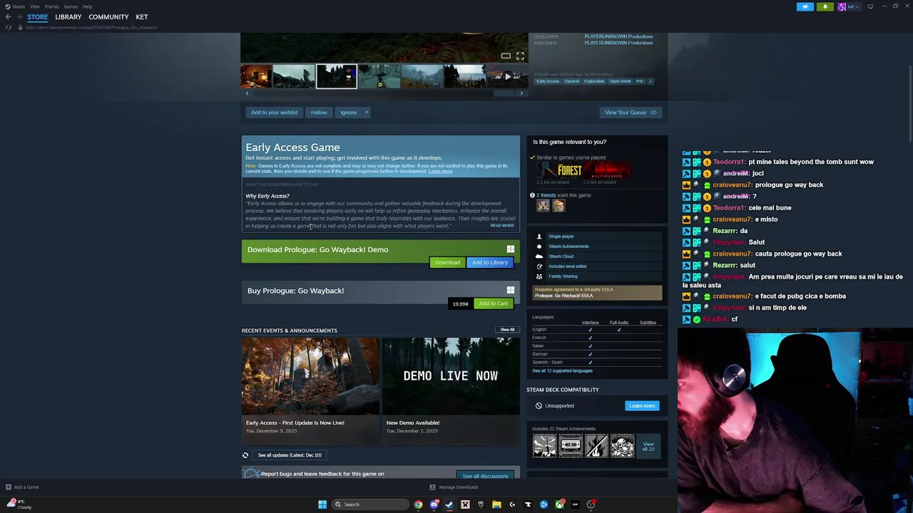Screen dimensions: 913x513
Task: Enter fullscreen on the media player
Action: pyautogui.click(x=520, y=56)
